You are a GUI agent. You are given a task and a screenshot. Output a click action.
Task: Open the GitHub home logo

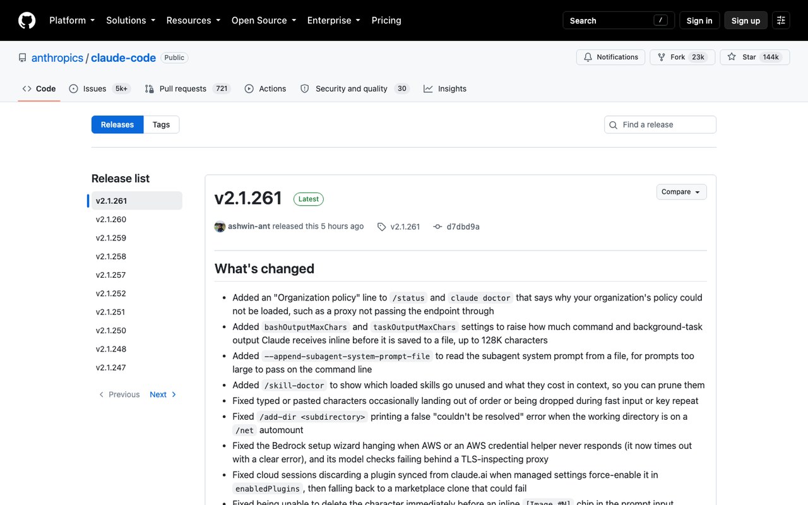(27, 20)
